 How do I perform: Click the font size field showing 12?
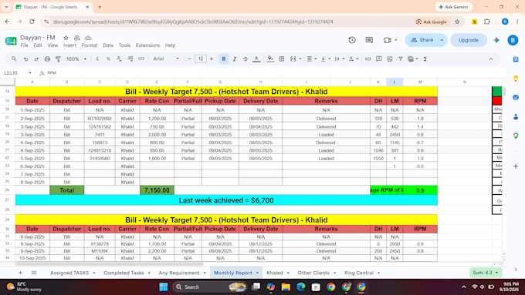[201, 59]
